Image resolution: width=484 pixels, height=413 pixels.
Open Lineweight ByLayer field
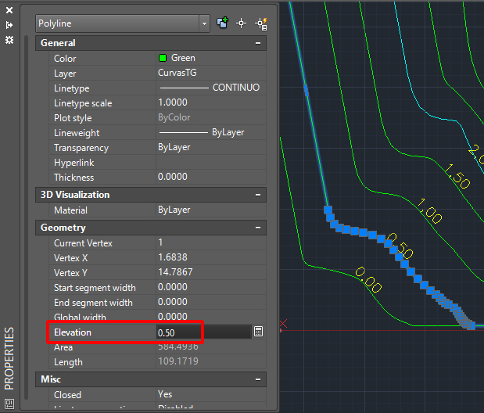(211, 132)
